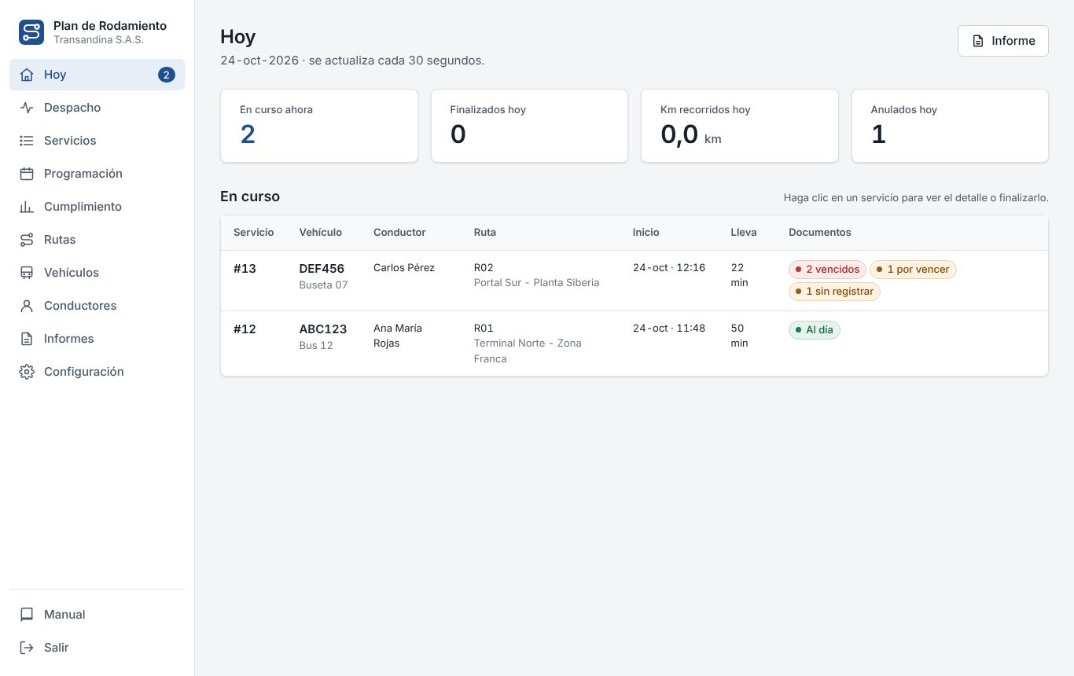The height and width of the screenshot is (676, 1074).
Task: Click the Conductores person icon
Action: tap(27, 306)
